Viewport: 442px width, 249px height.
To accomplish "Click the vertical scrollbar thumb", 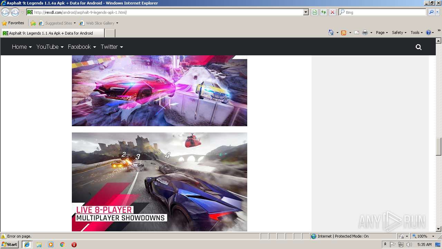I will [439, 147].
